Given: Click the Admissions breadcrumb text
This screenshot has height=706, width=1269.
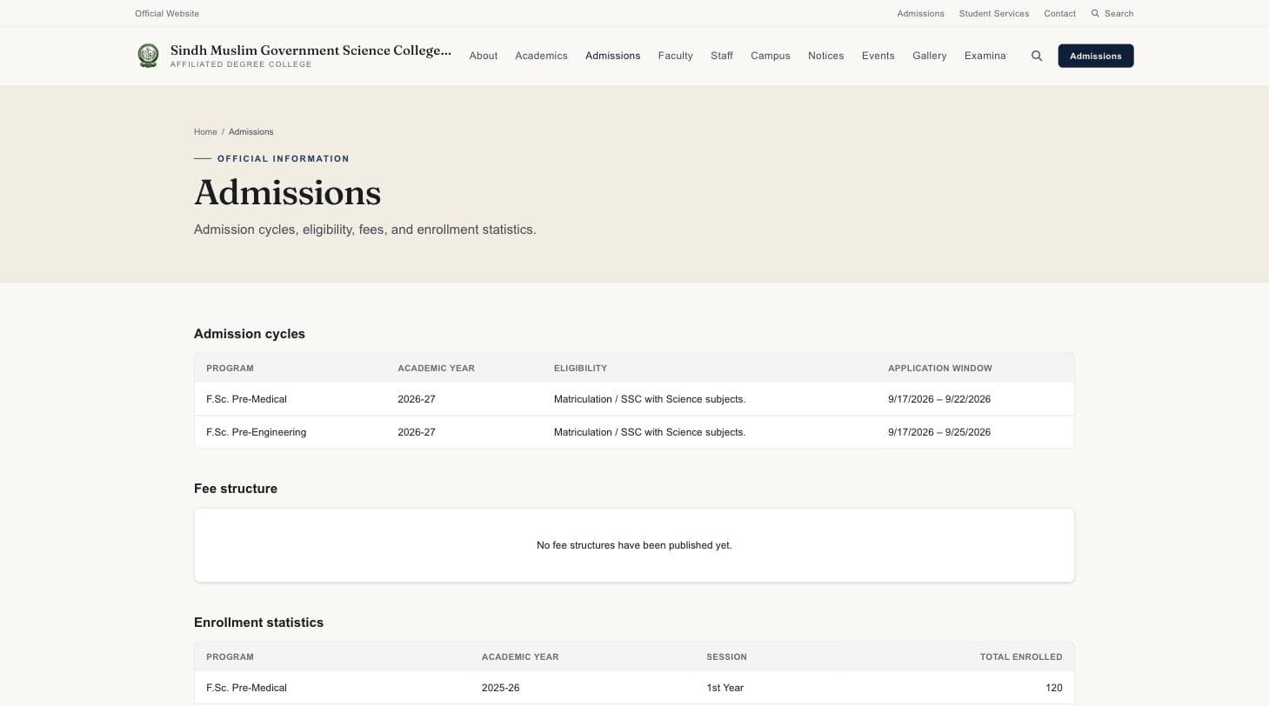Looking at the screenshot, I should [x=250, y=132].
